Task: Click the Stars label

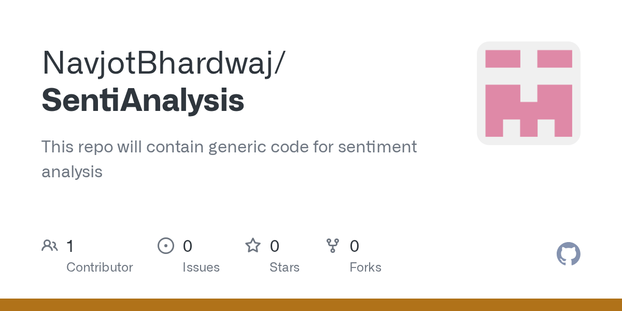Action: pos(285,267)
